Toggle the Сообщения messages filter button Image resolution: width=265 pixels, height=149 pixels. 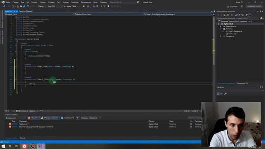point(67,118)
